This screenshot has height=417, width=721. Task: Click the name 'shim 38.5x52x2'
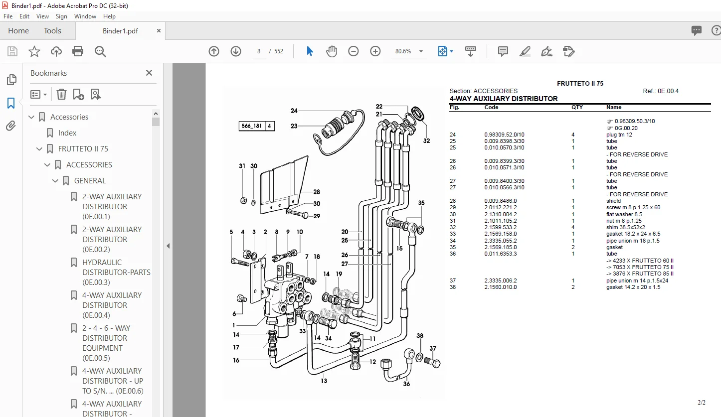pos(626,227)
